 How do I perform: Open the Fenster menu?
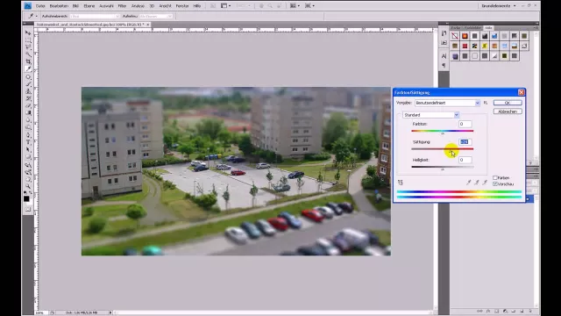pos(182,6)
